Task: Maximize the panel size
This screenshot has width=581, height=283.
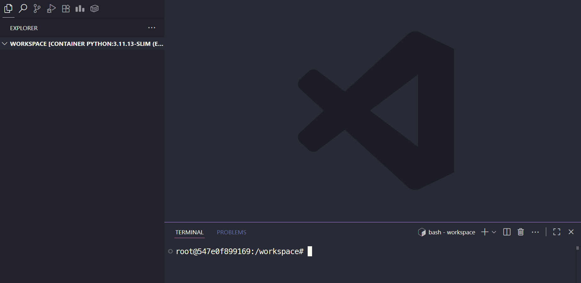Action: coord(557,232)
